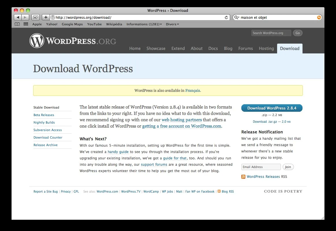336x231 pixels.
Task: Expand the Informations (1281) bookmarks folder
Action: pyautogui.click(x=144, y=24)
